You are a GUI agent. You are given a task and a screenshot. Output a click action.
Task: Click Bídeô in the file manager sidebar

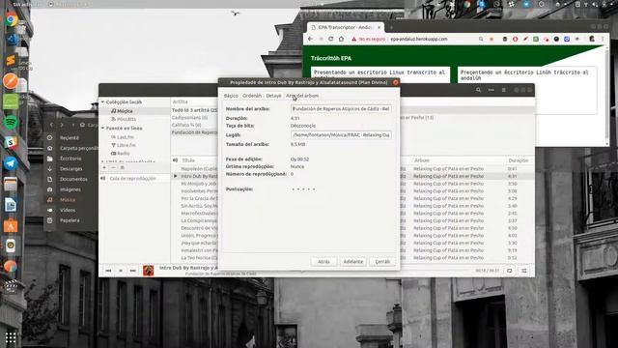[x=68, y=211]
